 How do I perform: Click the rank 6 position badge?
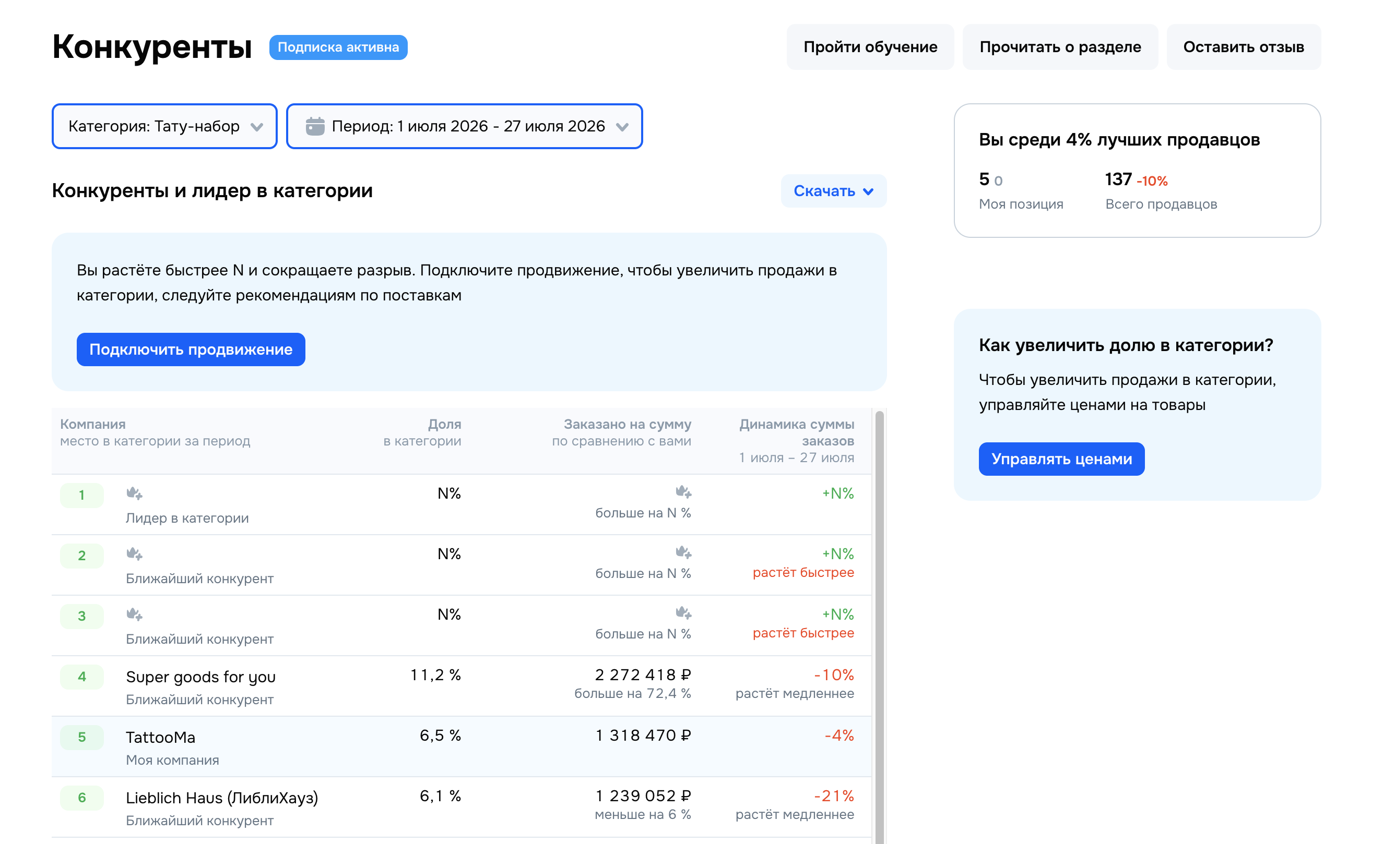[x=82, y=798]
